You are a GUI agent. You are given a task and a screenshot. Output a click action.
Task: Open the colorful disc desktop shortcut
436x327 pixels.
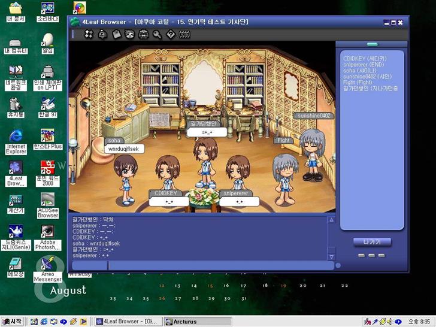(80, 8)
